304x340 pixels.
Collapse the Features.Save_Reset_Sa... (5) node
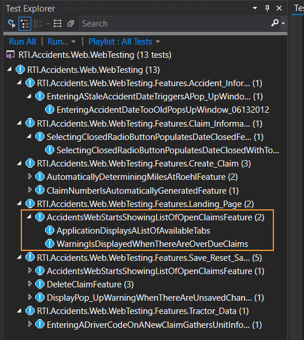click(19, 257)
